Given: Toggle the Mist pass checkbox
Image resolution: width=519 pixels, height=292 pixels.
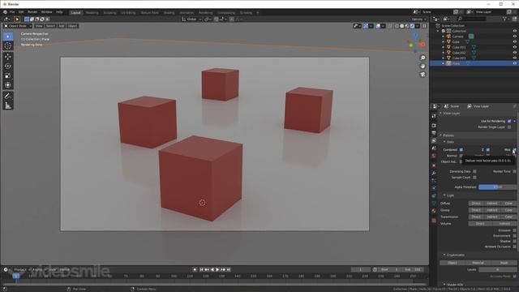Looking at the screenshot, I should pyautogui.click(x=514, y=149).
